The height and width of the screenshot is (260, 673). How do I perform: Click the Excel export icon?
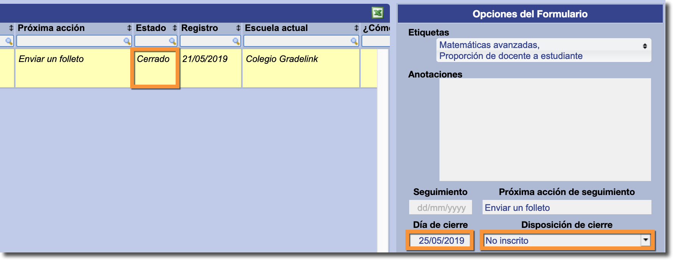377,13
